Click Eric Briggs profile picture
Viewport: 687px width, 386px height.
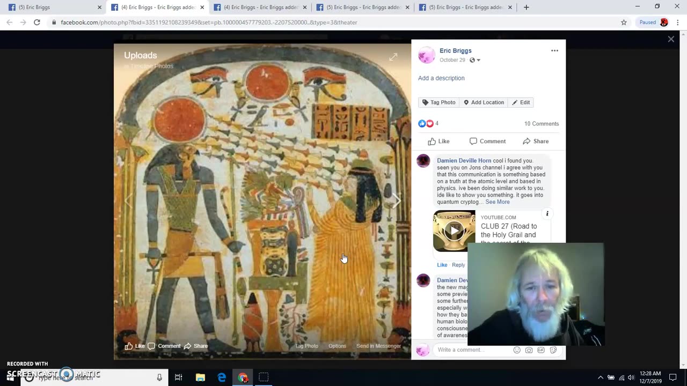(x=427, y=55)
